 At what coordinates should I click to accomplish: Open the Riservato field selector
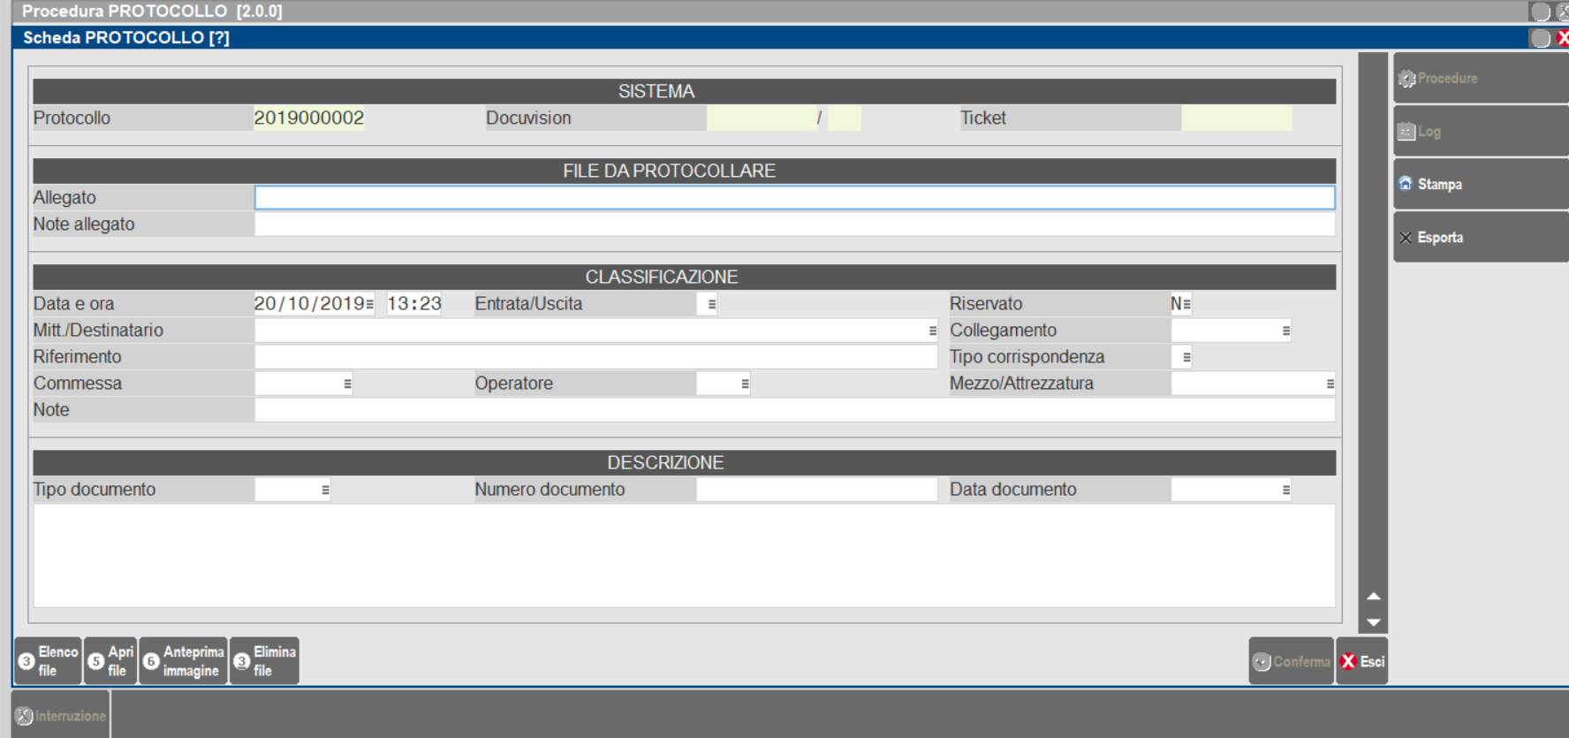click(x=1186, y=304)
